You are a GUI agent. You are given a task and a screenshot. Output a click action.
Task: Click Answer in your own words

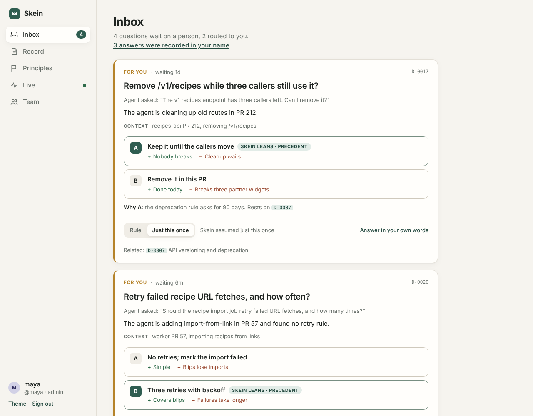coord(394,230)
